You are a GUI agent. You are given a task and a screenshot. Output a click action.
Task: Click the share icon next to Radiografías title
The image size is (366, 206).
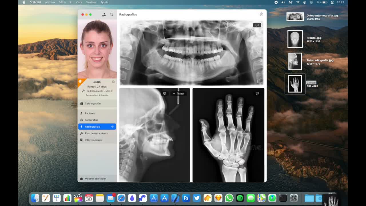click(x=261, y=14)
